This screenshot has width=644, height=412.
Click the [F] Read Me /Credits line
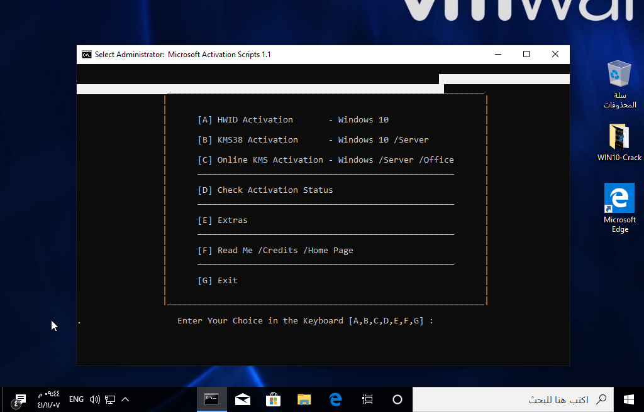(x=275, y=251)
